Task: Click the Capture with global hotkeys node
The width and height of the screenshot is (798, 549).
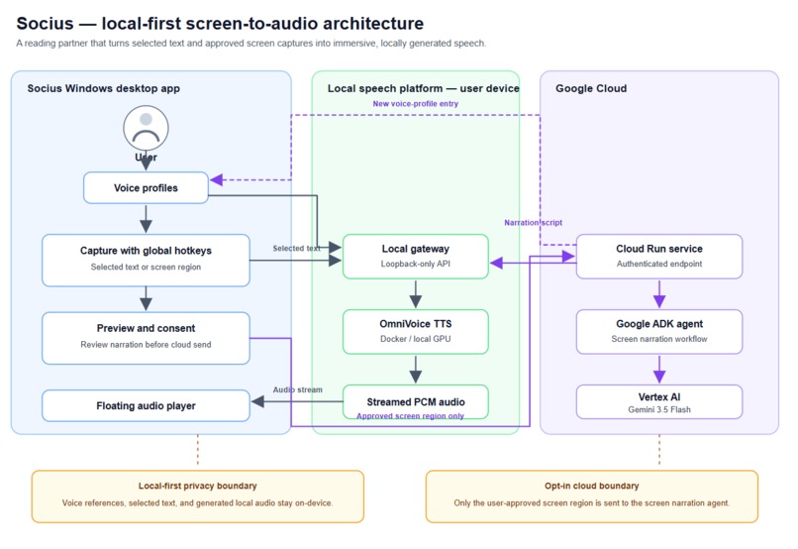Action: tap(147, 261)
